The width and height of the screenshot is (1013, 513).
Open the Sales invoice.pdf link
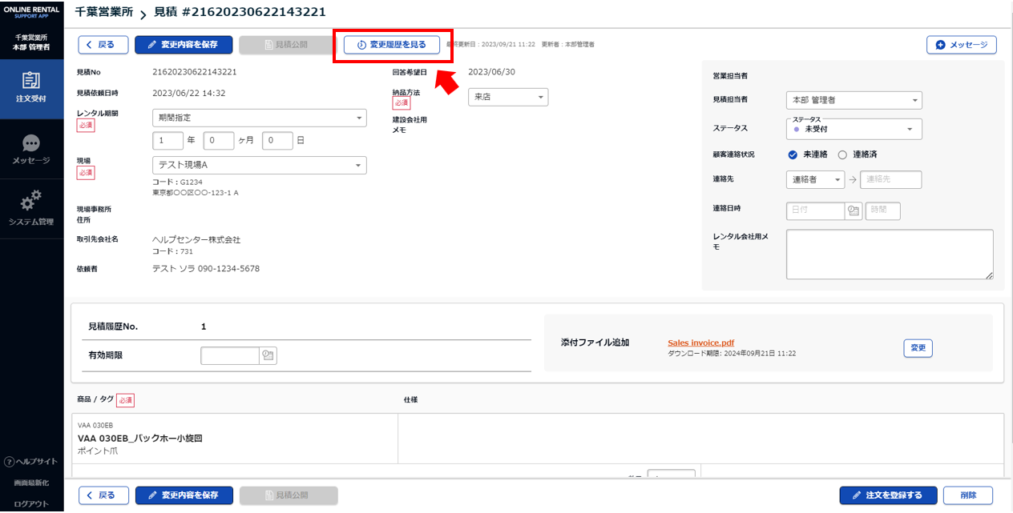click(700, 343)
